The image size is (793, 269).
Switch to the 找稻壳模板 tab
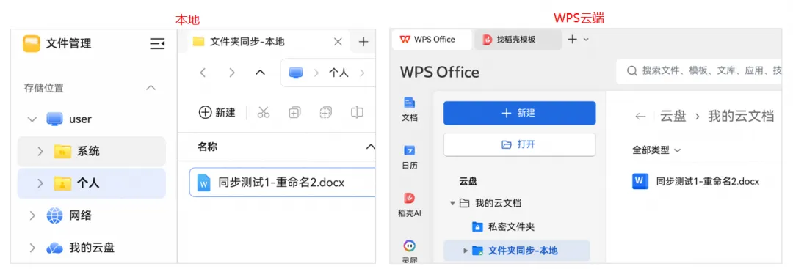(518, 40)
